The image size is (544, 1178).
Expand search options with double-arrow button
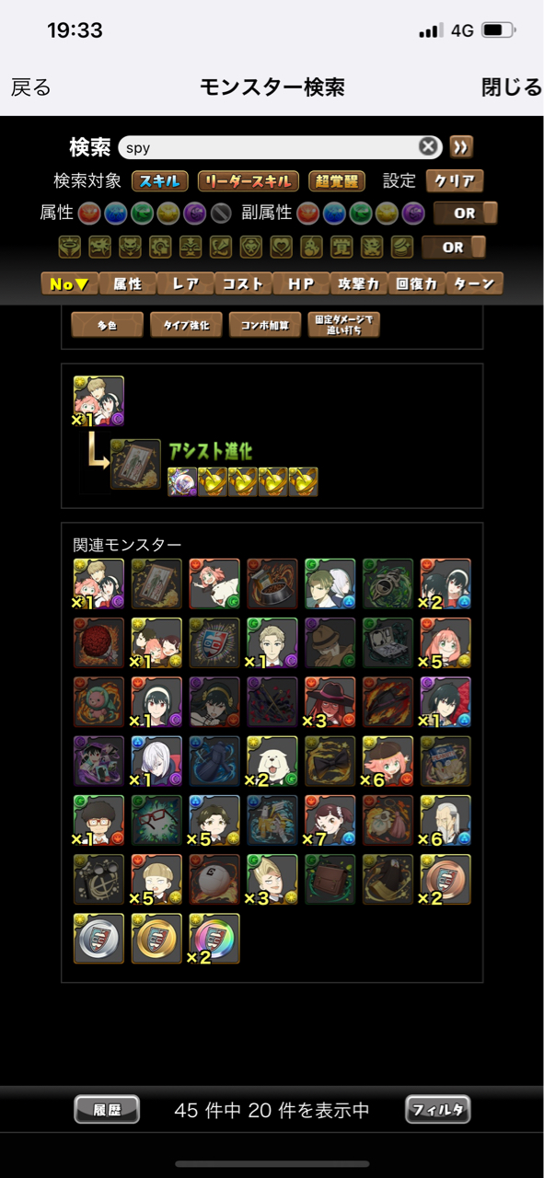click(x=461, y=147)
